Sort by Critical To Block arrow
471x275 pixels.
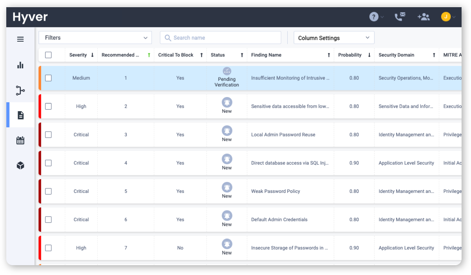click(201, 55)
